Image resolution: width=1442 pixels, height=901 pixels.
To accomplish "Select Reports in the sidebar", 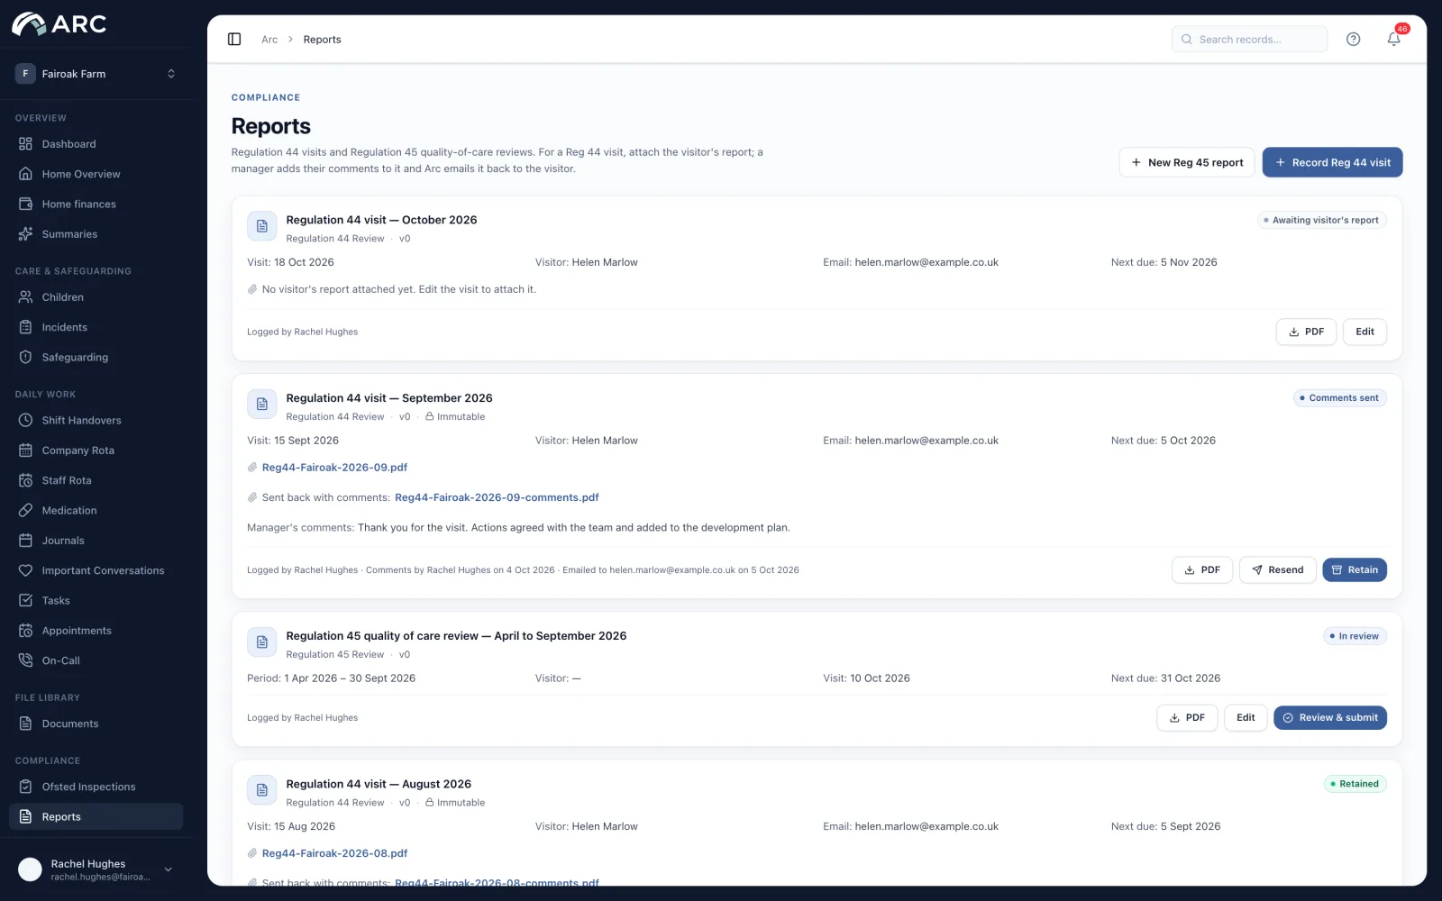I will 96,816.
